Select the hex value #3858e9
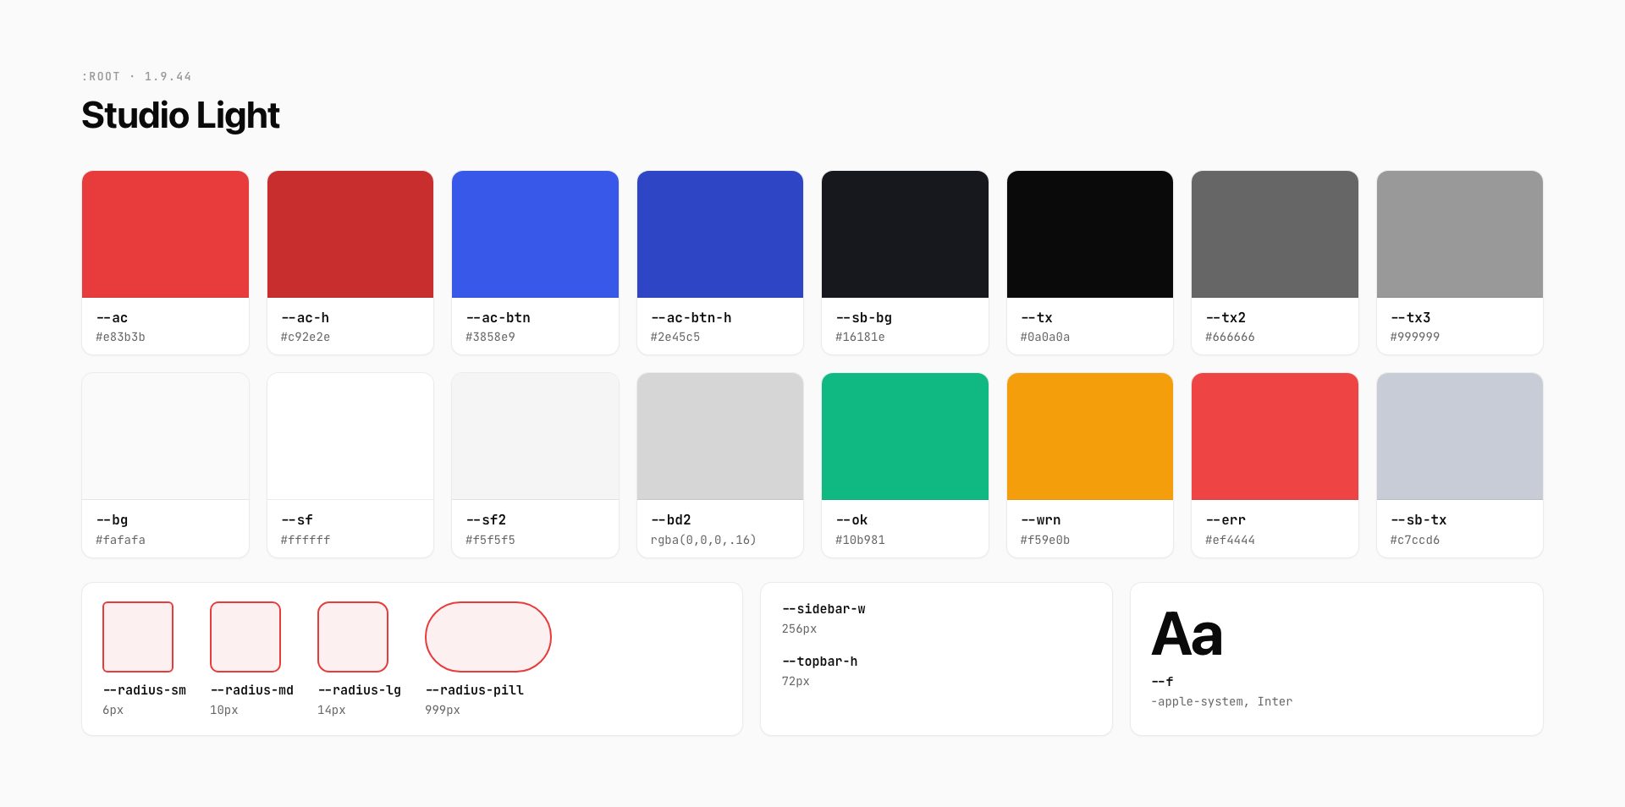The height and width of the screenshot is (807, 1625). pos(490,337)
